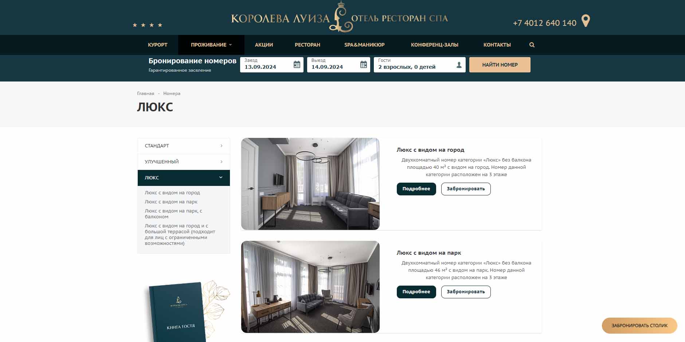Viewport: 685px width, 342px height.
Task: Click the Королева Луиза hotel logo
Action: [x=340, y=17]
